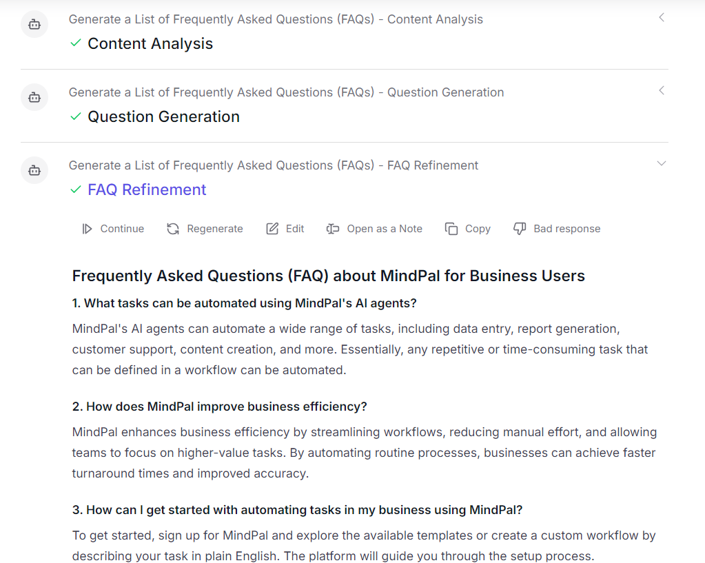Image resolution: width=705 pixels, height=563 pixels.
Task: Click the thumbs-down Bad response icon
Action: coord(520,229)
